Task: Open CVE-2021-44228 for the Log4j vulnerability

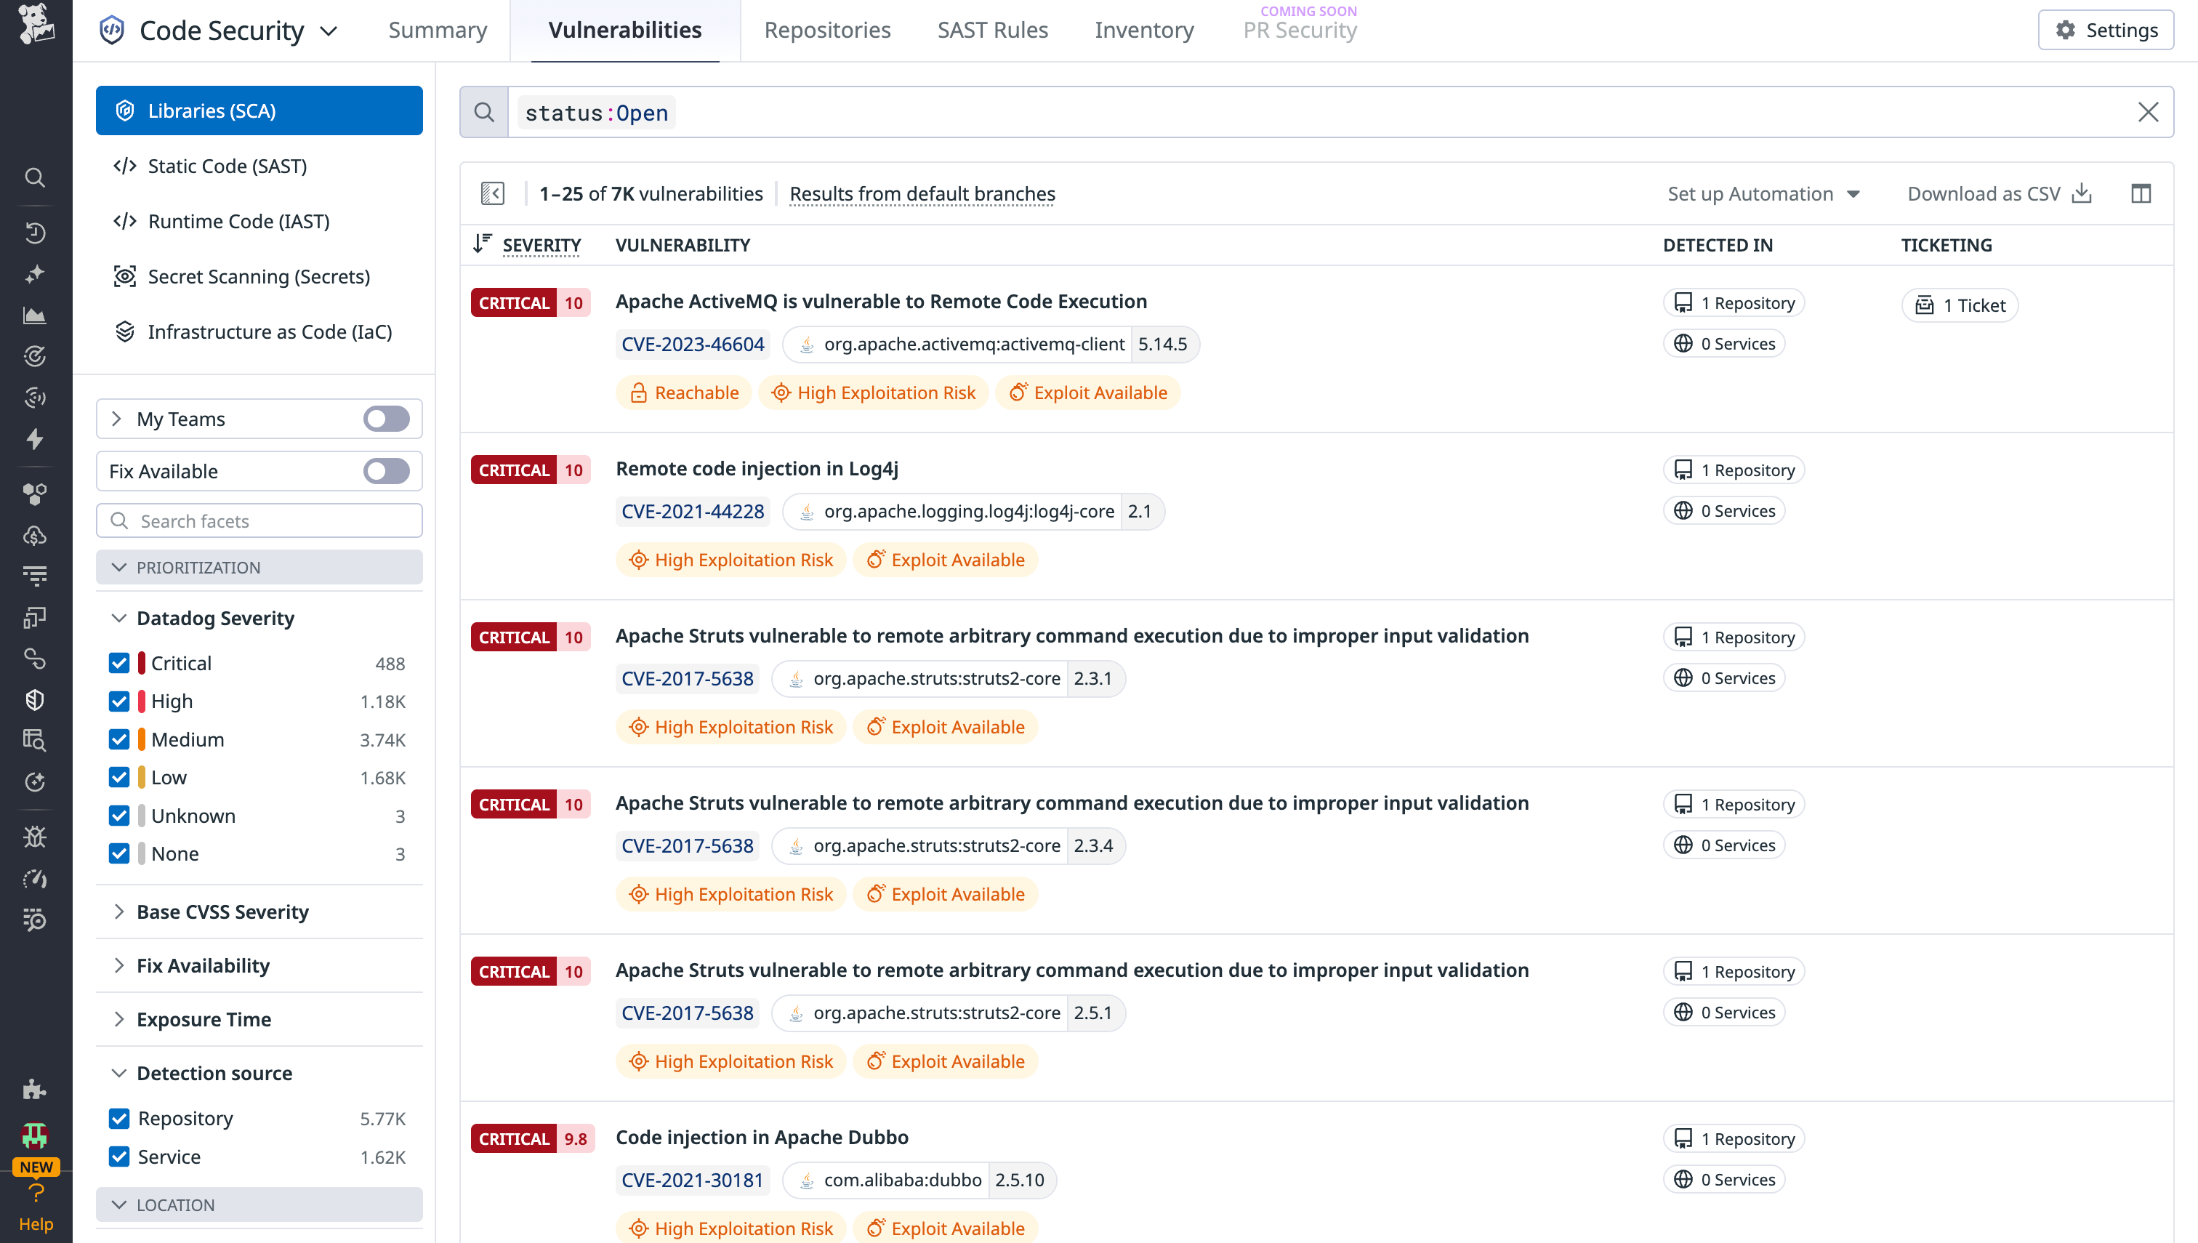Action: coord(691,510)
